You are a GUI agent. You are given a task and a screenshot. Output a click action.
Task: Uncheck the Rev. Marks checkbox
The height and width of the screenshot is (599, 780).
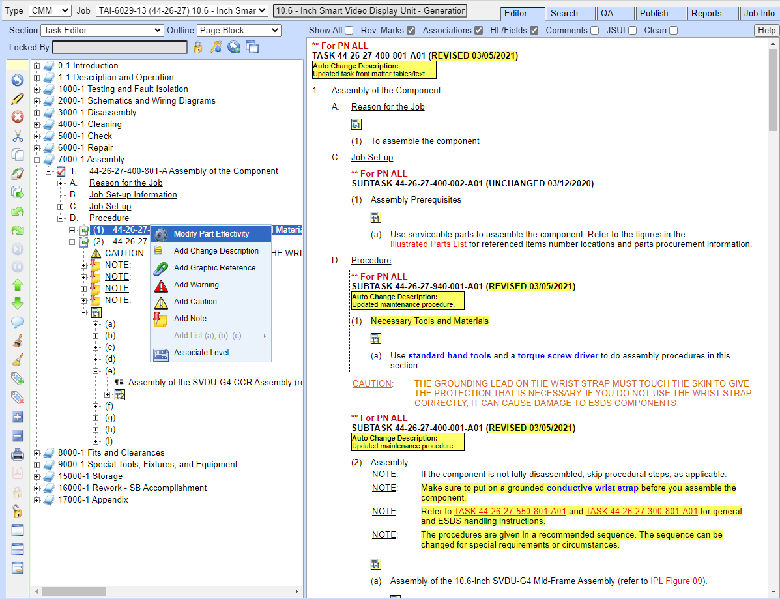(x=411, y=31)
